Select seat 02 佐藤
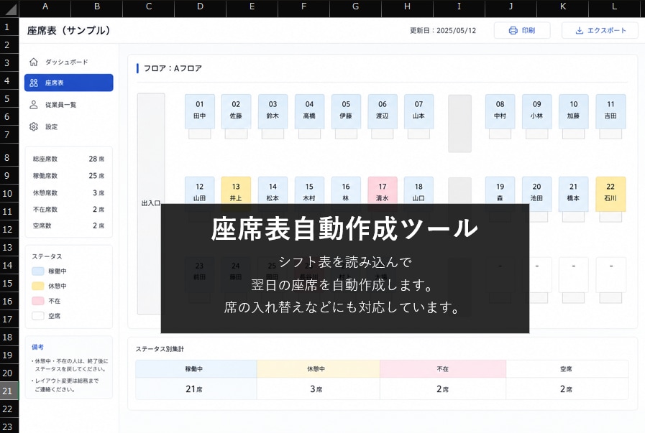 [236, 112]
